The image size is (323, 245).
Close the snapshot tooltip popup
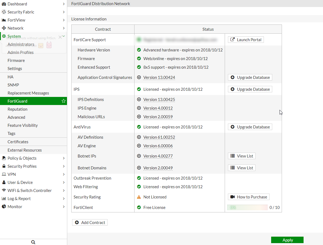(60, 37)
